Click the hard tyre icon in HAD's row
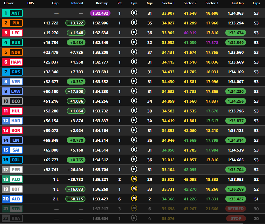265x224 pixels. click(x=134, y=120)
